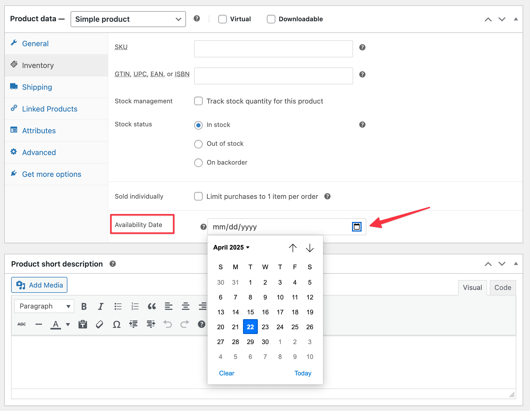Screen dimensions: 530x411
Task: Increase indent in editor
Action: tap(151, 324)
